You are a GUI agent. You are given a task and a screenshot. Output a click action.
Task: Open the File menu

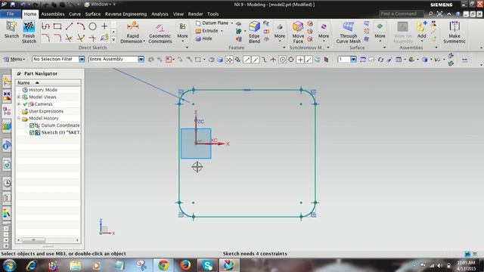click(10, 14)
